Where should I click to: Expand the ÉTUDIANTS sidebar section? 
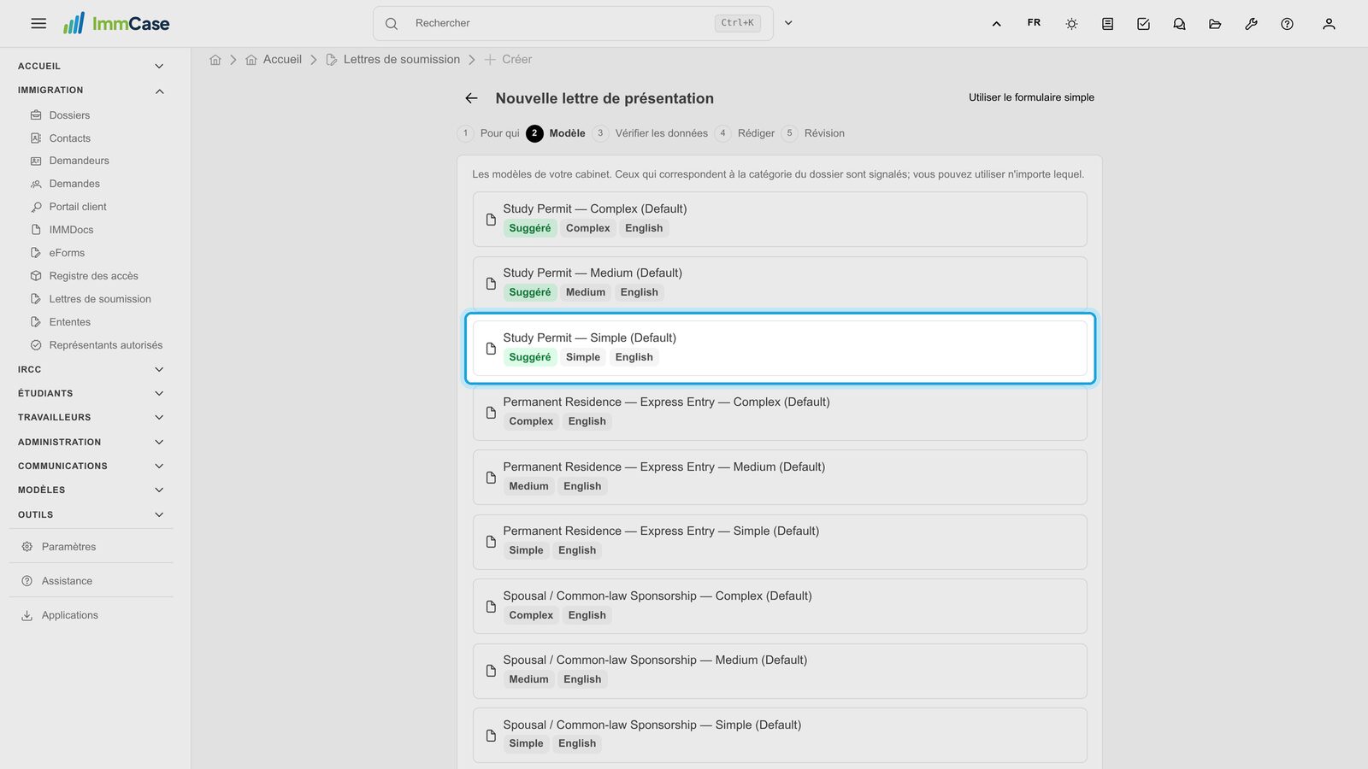point(91,393)
